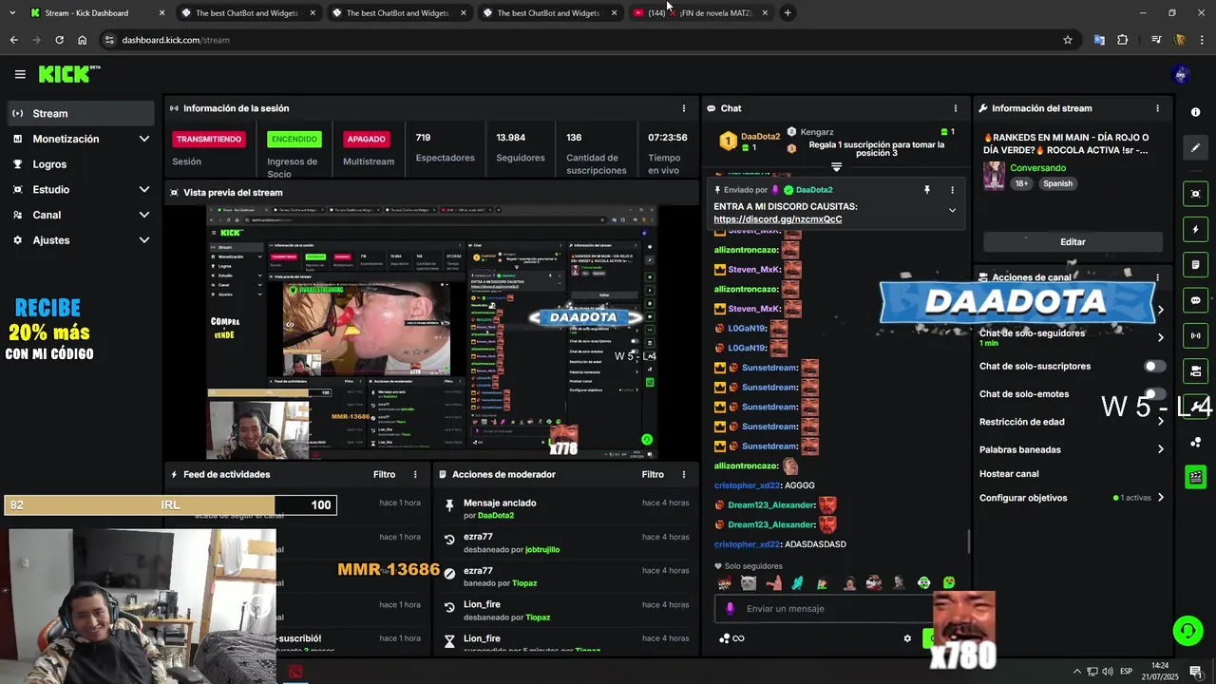Expand the Monetización sidebar section
The width and height of the screenshot is (1216, 684).
[144, 139]
